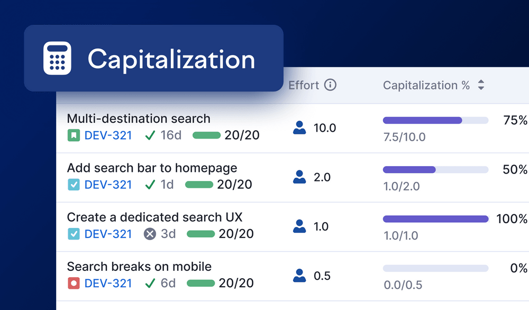Click the person icon beside effort 10.0
529x310 pixels.
pyautogui.click(x=299, y=127)
